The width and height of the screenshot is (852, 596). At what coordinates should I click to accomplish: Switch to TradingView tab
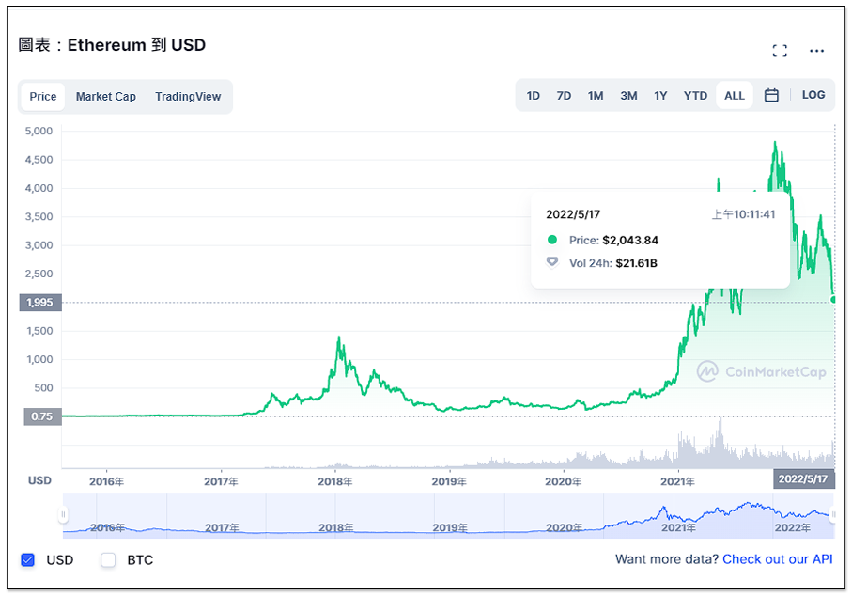pos(188,97)
